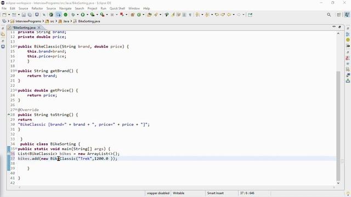Click the Package Explorer icon in left sidebar
This screenshot has height=197, width=351.
[x=3, y=34]
